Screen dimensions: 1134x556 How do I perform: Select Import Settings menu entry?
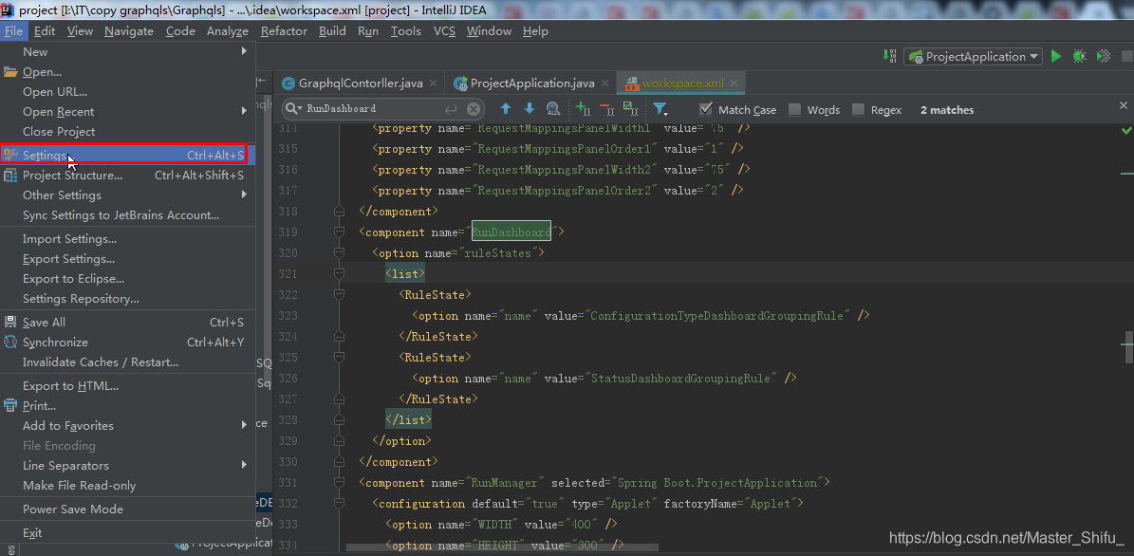pos(127,238)
